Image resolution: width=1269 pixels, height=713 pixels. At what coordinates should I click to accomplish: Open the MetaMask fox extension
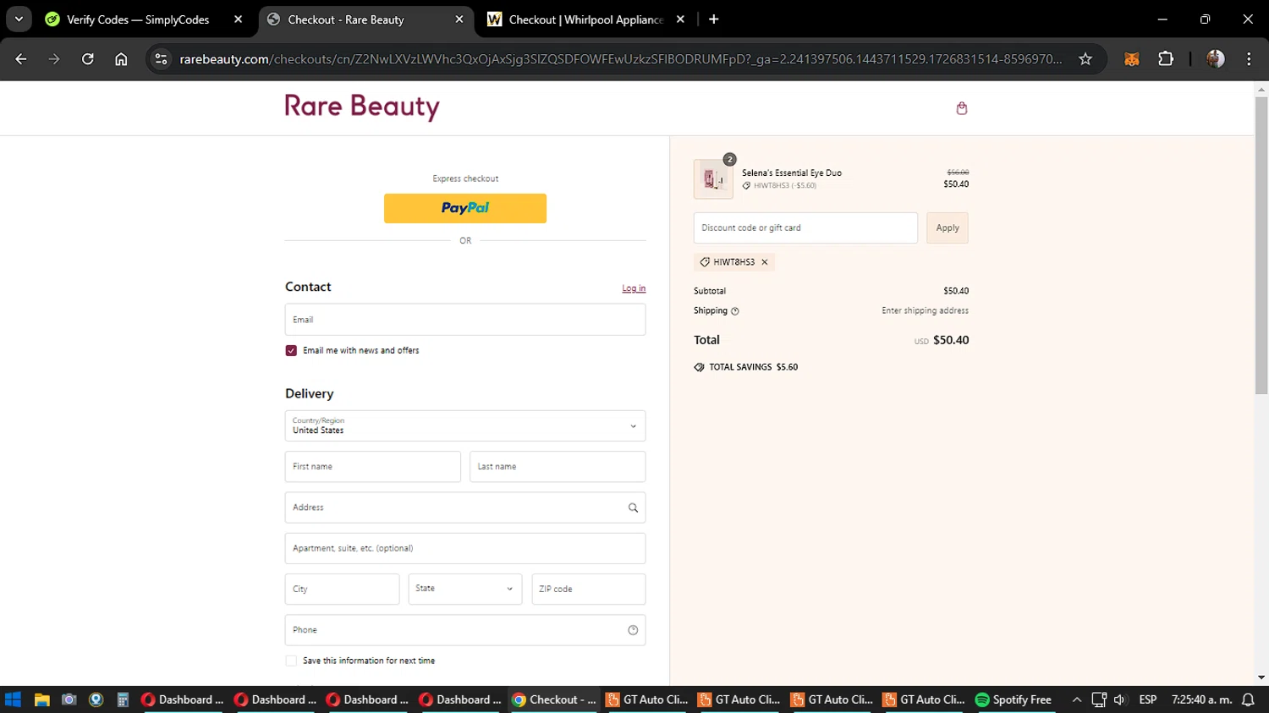click(x=1132, y=58)
